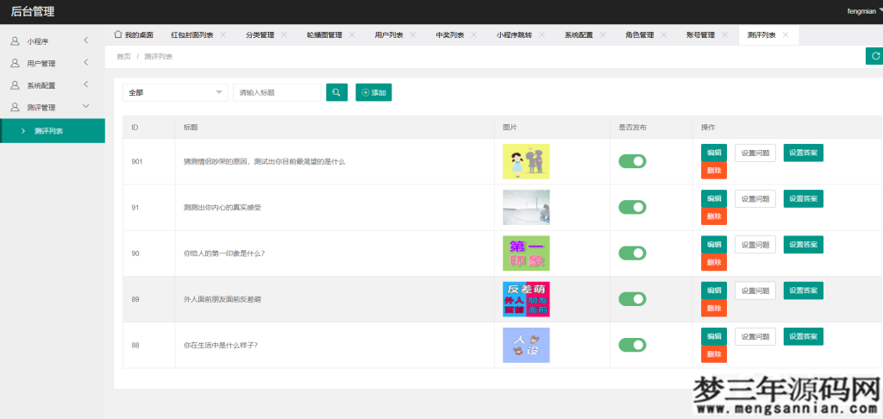Image resolution: width=883 pixels, height=419 pixels.
Task: Focus the 请输入标题 search field
Action: 277,92
